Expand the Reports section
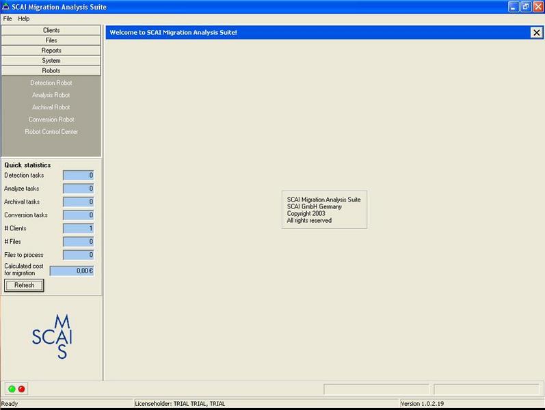This screenshot has height=410, width=545. click(x=51, y=51)
